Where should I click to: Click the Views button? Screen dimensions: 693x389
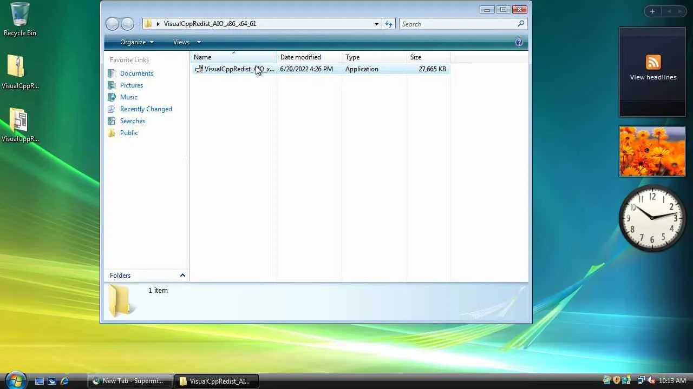[181, 42]
